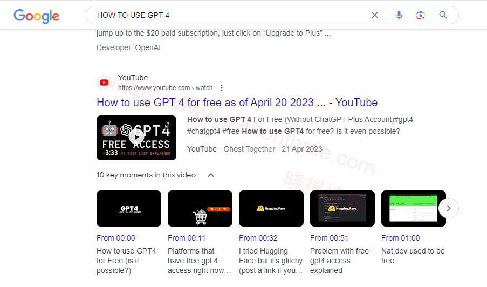
Task: Click the 'How to use GPT4 for Free (is it possible?)' caption
Action: tap(126, 261)
